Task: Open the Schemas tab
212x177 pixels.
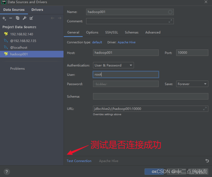Action: 132,32
